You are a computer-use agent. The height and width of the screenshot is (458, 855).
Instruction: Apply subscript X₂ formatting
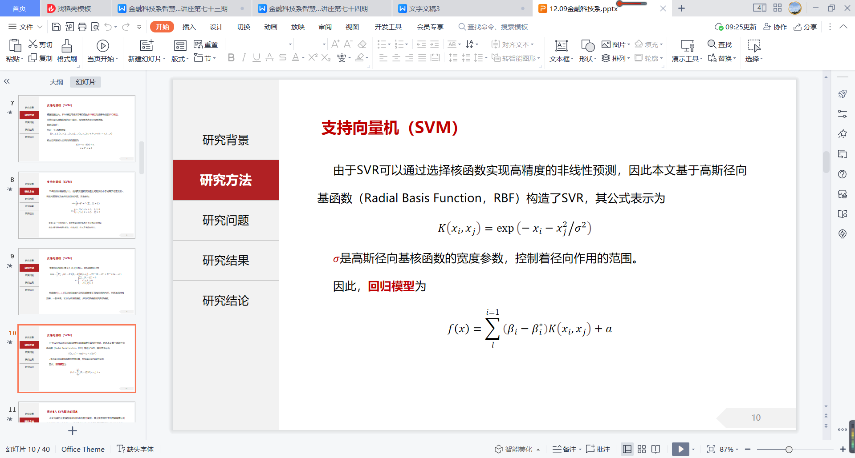click(x=326, y=57)
